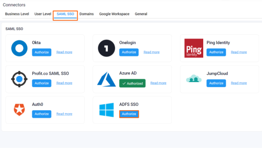
Task: Click the Ping Identity card title
Action: click(218, 43)
